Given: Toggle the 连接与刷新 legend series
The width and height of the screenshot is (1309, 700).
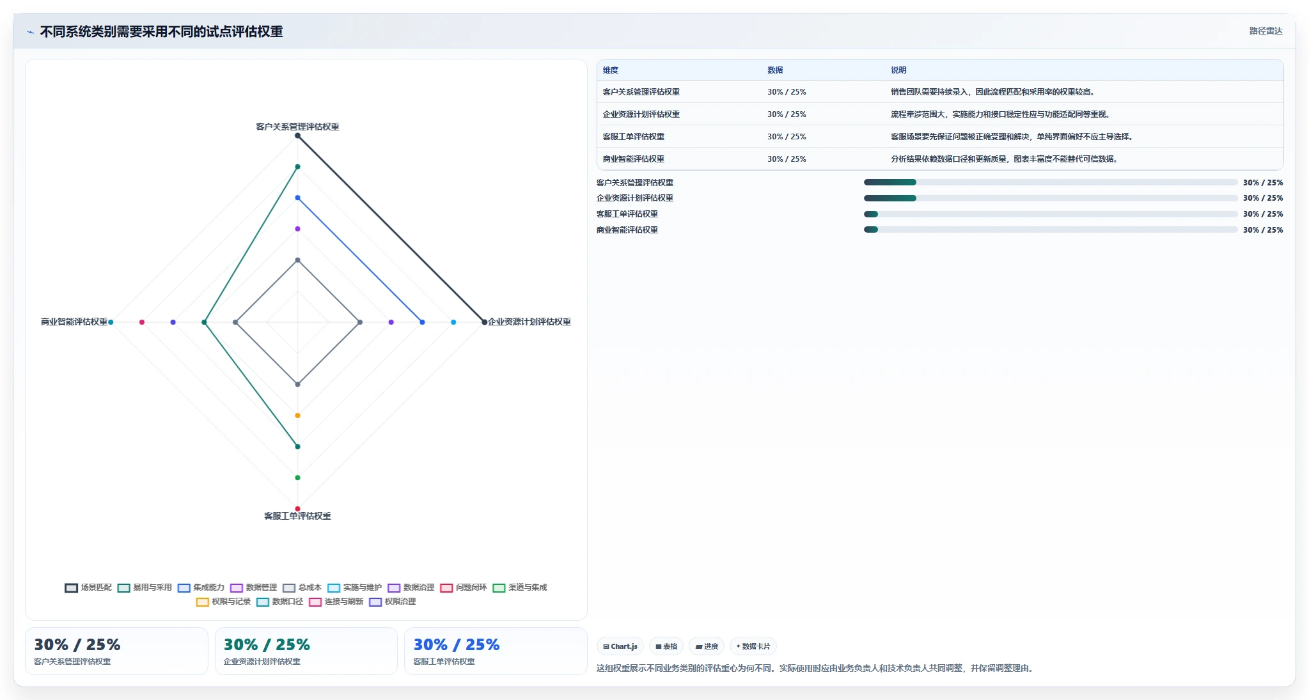Looking at the screenshot, I should point(336,602).
